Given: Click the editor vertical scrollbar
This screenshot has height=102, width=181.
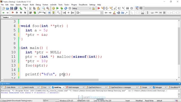Looking at the screenshot, I should pyautogui.click(x=179, y=46).
